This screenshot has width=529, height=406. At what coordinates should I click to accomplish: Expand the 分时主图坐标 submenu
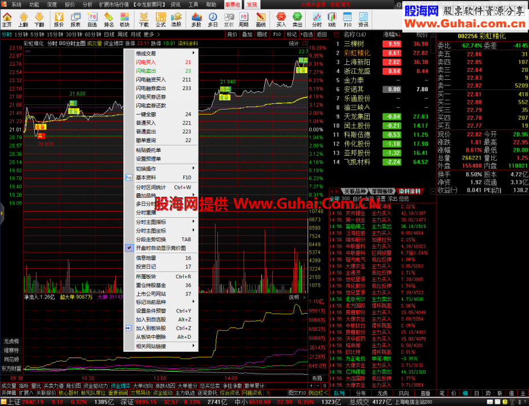coord(160,230)
